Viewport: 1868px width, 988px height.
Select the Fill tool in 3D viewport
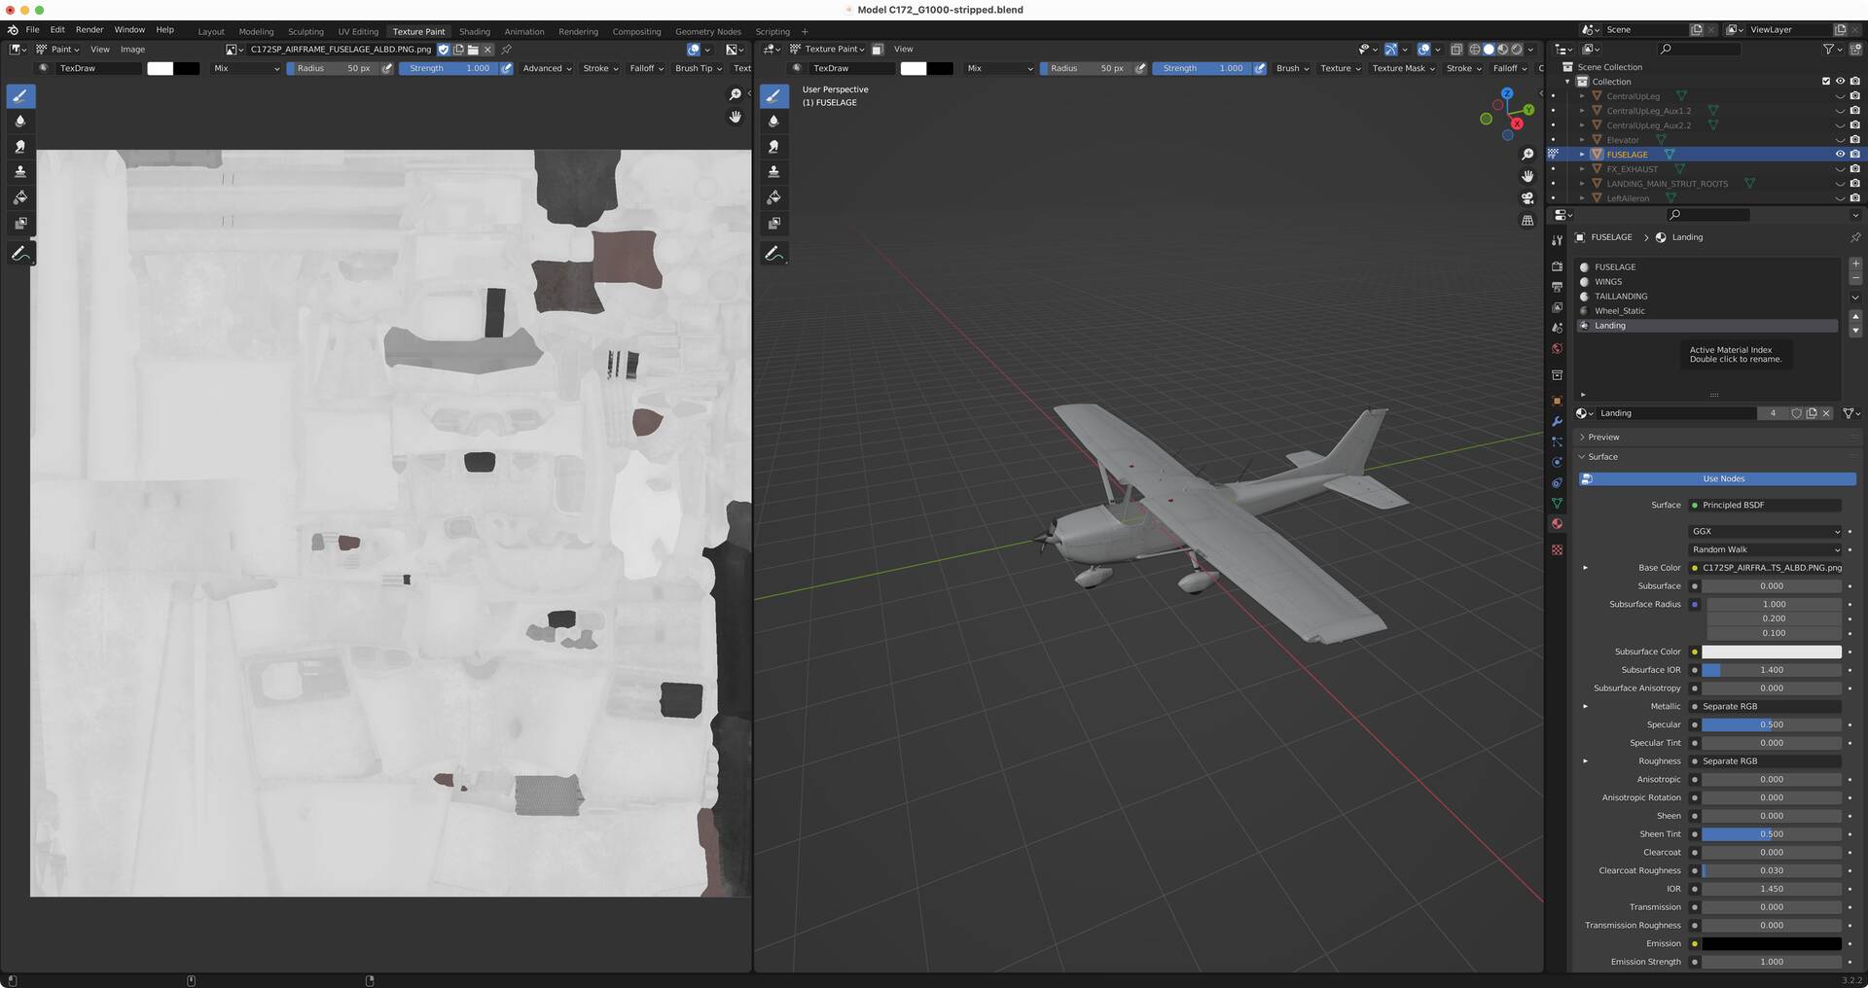(x=773, y=197)
